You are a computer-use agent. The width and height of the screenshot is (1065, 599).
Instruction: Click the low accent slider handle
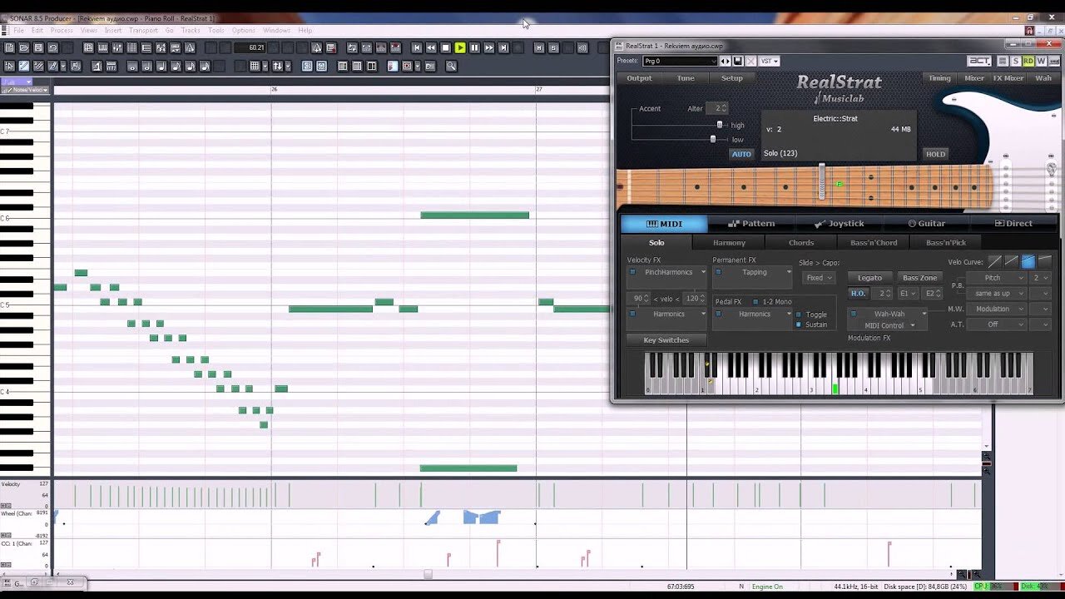coord(713,139)
